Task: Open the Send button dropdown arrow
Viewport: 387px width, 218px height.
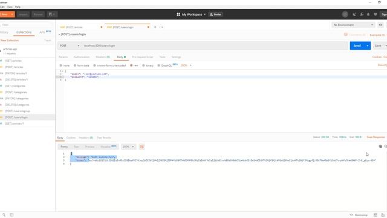Action: [368, 46]
